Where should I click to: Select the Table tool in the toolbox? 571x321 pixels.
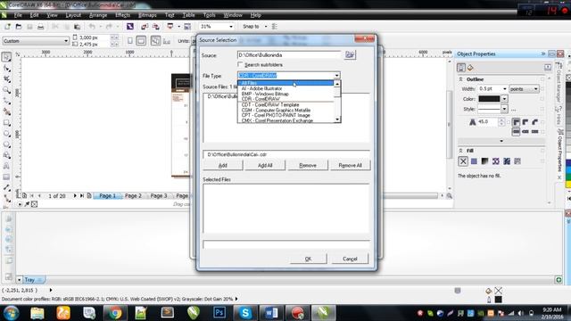(x=6, y=177)
